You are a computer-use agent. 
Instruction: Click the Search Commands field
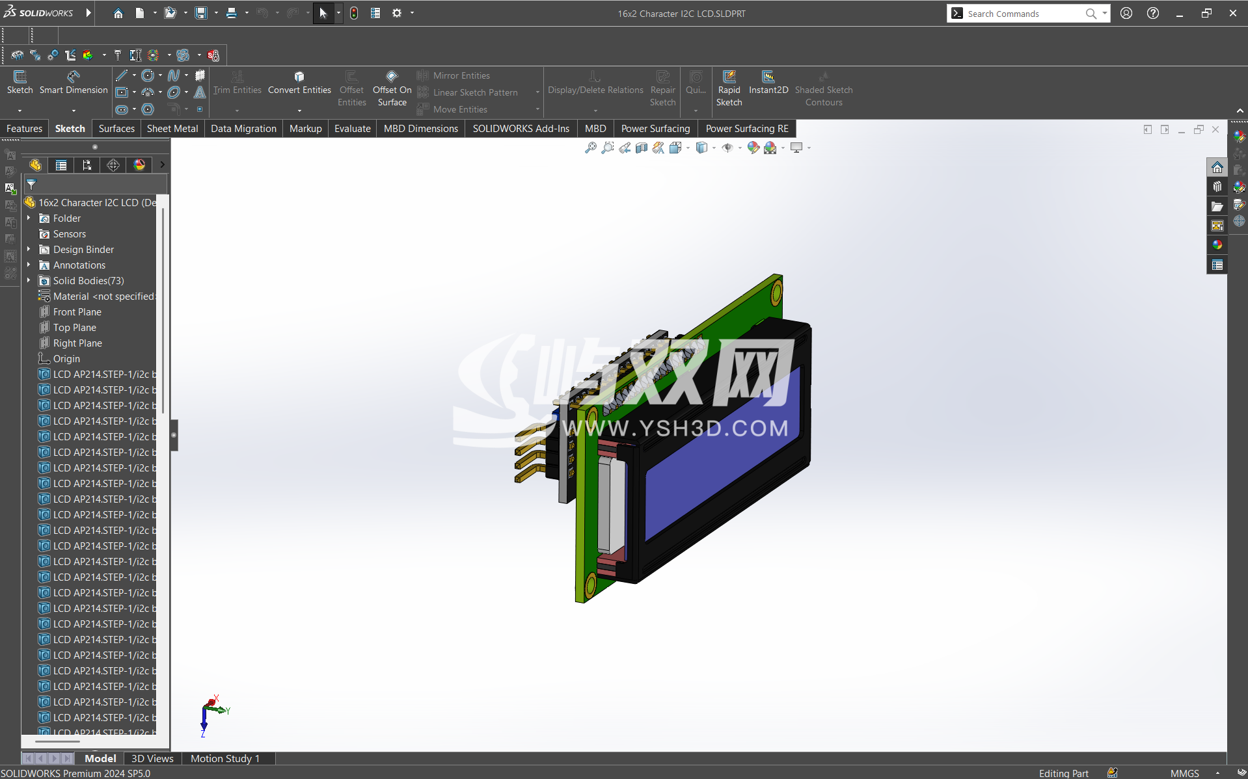pos(1022,13)
